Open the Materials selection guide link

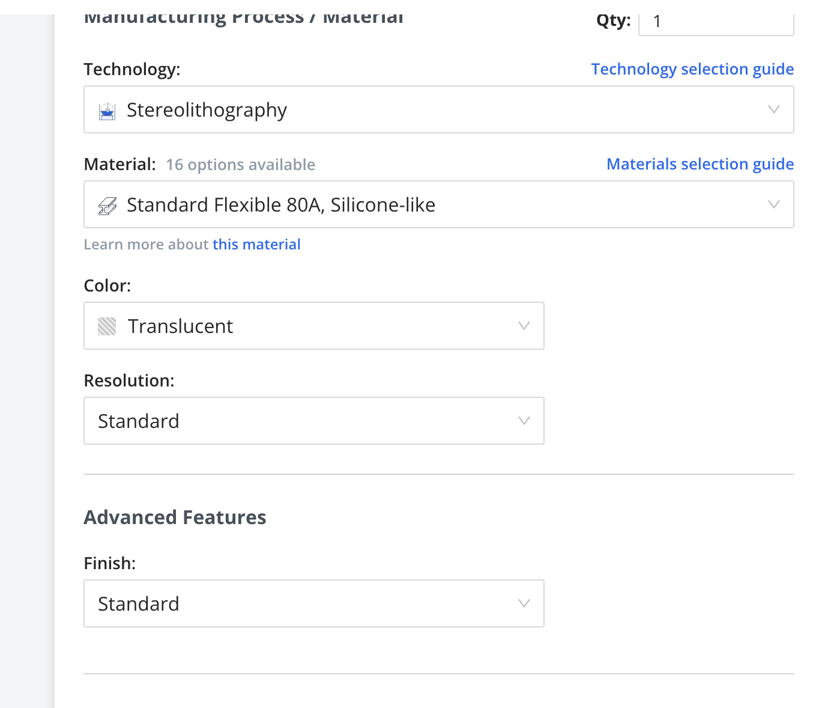coord(700,164)
